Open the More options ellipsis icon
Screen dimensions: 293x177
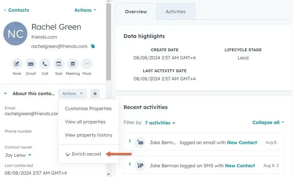[x=87, y=64]
